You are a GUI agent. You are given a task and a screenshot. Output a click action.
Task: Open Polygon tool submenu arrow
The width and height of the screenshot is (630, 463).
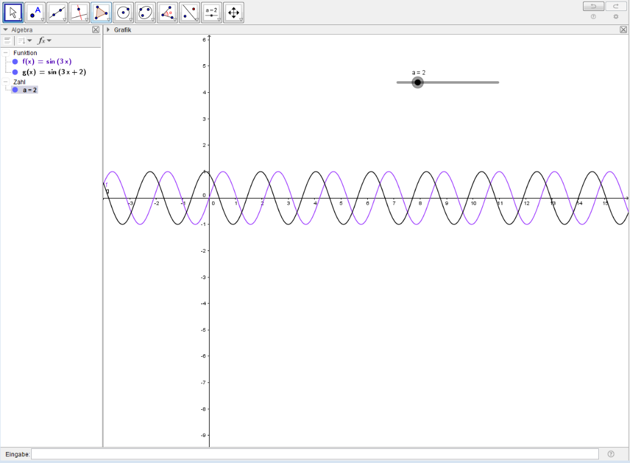pyautogui.click(x=109, y=20)
